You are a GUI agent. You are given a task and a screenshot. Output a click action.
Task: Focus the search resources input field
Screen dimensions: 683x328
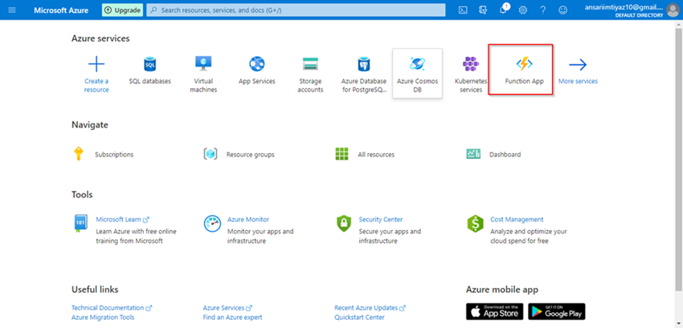pos(296,10)
